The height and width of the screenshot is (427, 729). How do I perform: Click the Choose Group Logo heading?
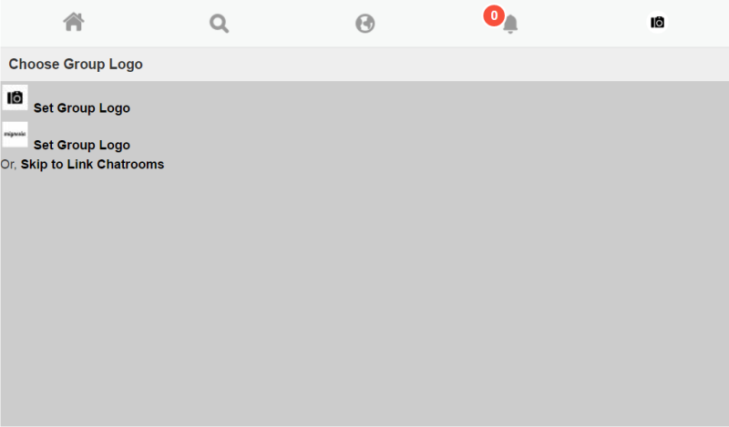(x=76, y=64)
